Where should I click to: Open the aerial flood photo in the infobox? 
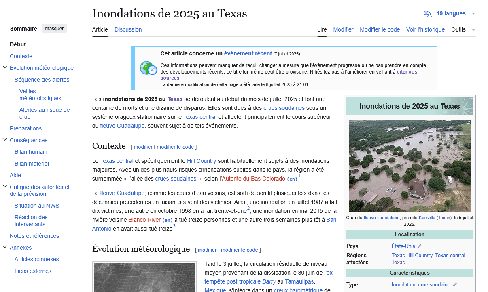pyautogui.click(x=409, y=166)
